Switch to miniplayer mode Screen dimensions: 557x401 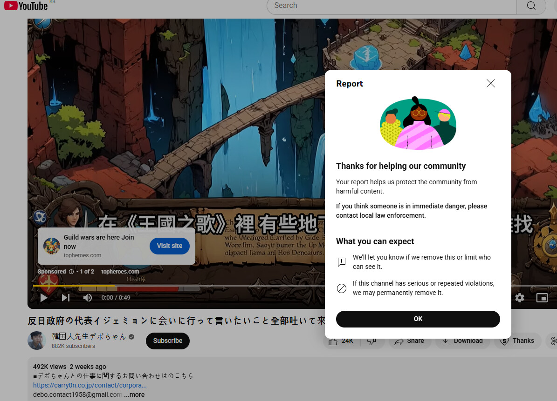(542, 297)
